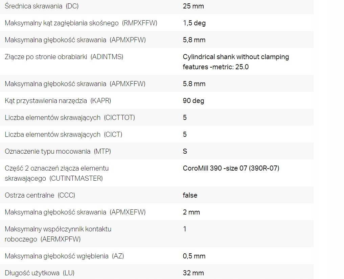Click the Liczba elementów skrawających (CICT) label
This screenshot has height=279, width=344.
(64, 134)
